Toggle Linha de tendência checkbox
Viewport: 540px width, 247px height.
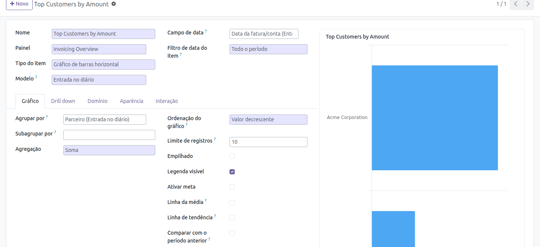click(232, 218)
